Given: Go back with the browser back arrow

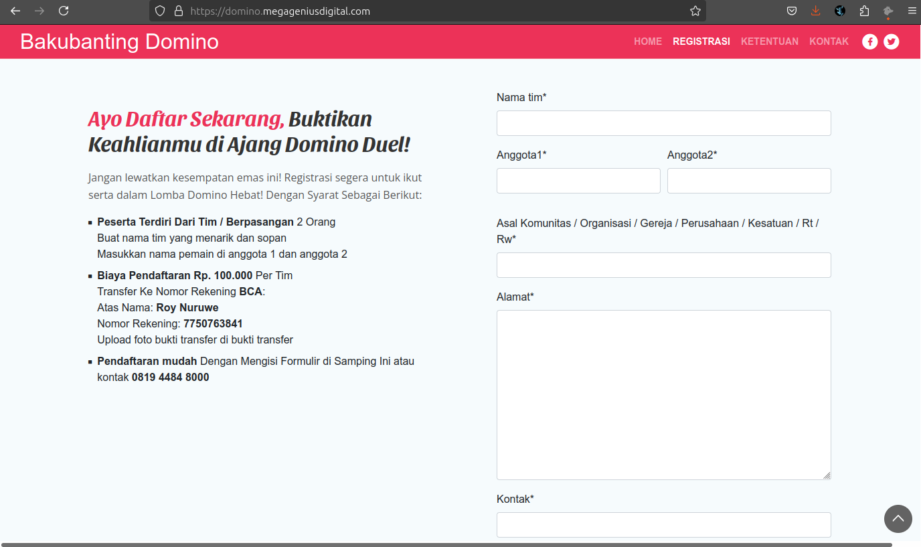Looking at the screenshot, I should coord(15,11).
